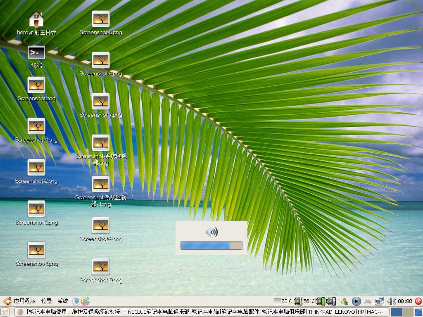The width and height of the screenshot is (423, 317).
Task: Select Screenshot-9.png file on the desktop
Action: 101,267
